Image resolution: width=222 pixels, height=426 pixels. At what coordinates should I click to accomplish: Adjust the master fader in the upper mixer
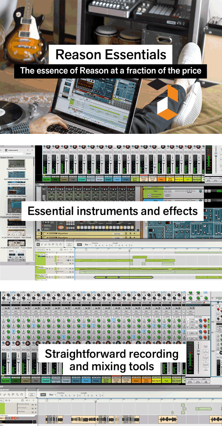point(215,154)
